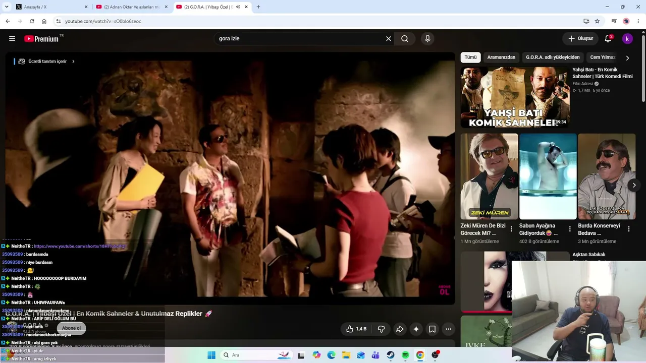Show more filter chips arrow
Screen dimensions: 646x363
point(627,58)
